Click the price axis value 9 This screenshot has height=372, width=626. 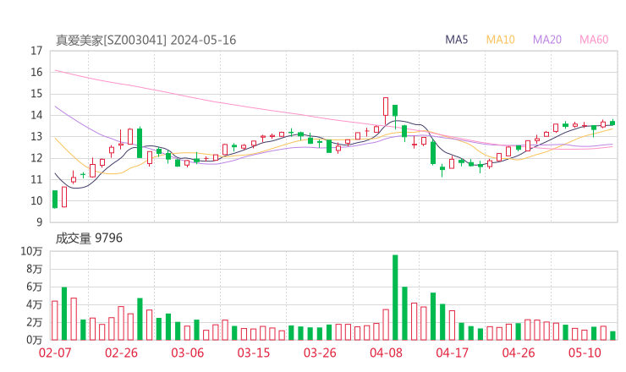tap(39, 222)
